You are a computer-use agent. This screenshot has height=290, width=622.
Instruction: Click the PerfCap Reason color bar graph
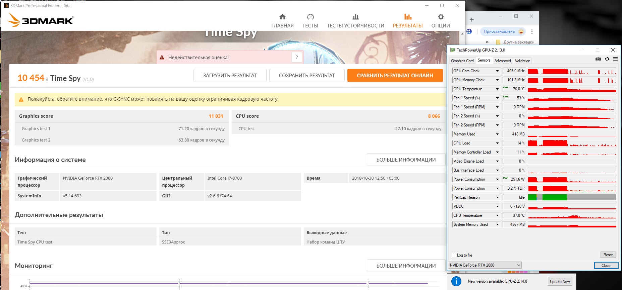(572, 197)
